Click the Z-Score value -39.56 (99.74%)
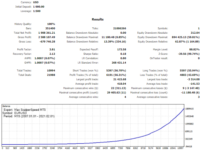202x151 pixels. click(x=189, y=54)
